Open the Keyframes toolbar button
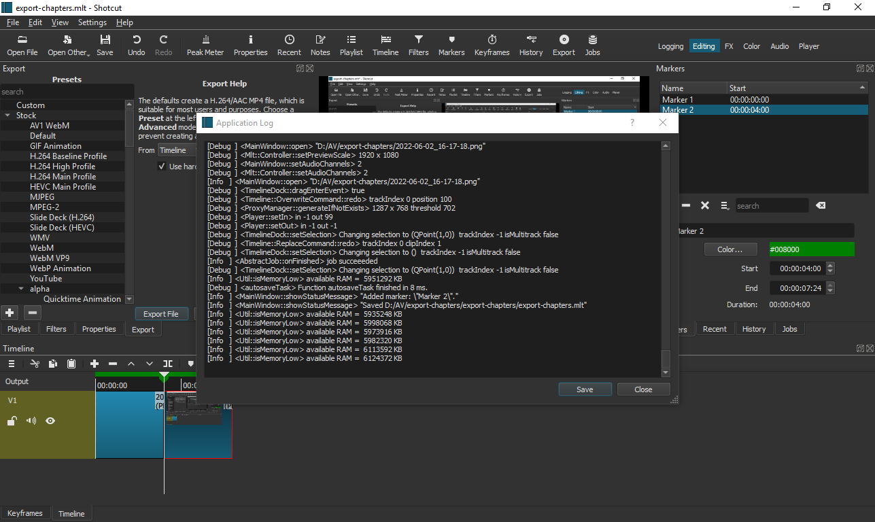 492,45
